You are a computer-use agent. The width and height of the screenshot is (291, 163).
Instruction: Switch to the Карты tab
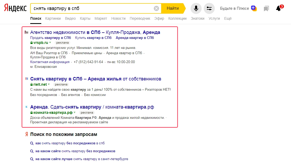click(x=85, y=18)
